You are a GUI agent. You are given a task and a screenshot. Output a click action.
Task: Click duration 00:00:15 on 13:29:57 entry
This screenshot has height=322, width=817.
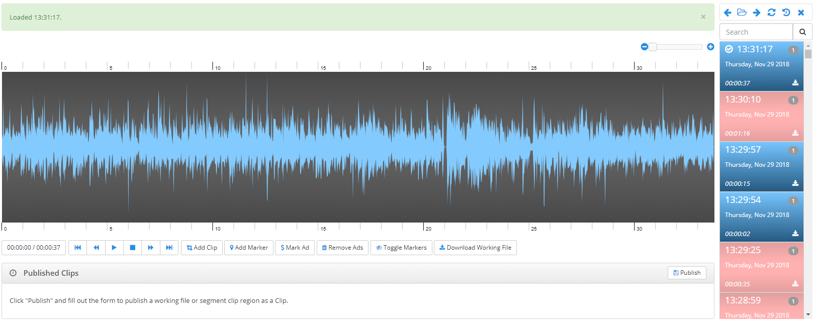pyautogui.click(x=737, y=184)
